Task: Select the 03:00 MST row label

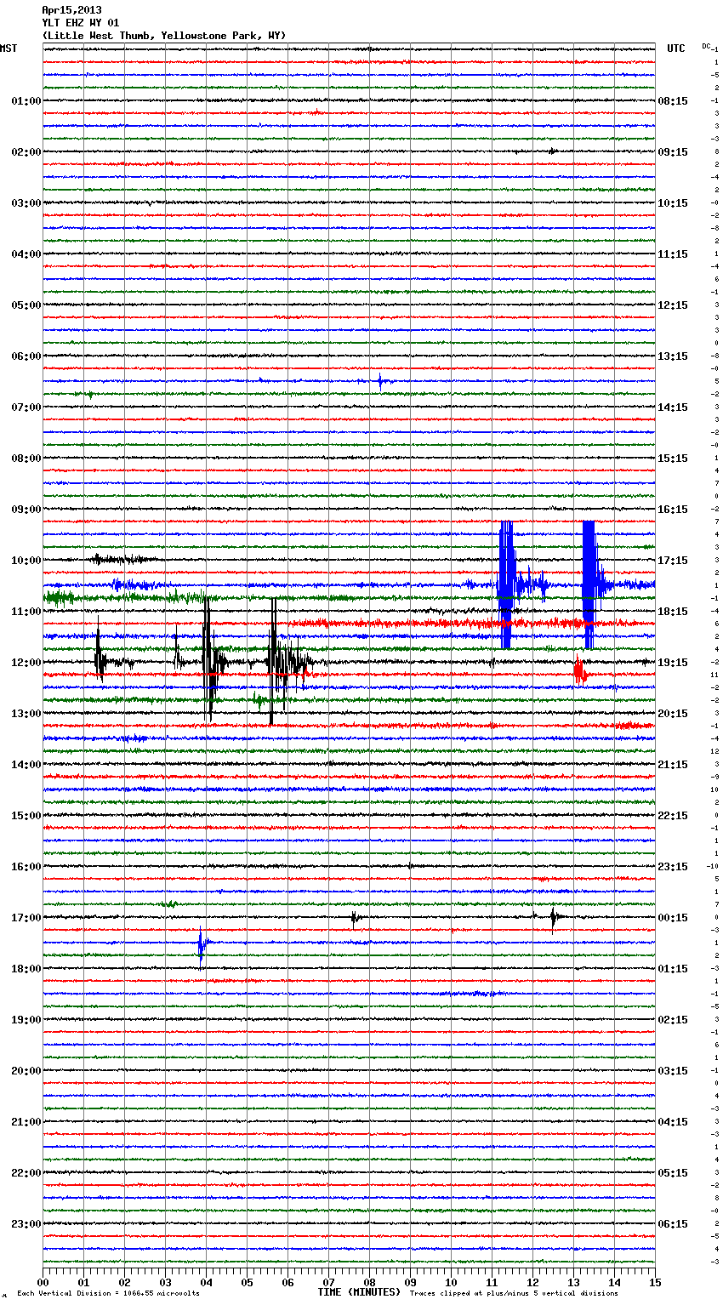Action: (26, 203)
